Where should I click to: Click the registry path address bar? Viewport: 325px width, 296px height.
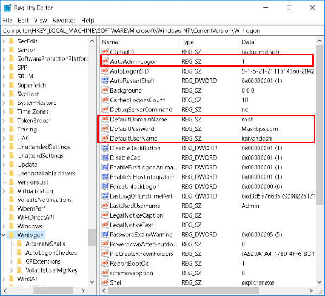tap(162, 31)
